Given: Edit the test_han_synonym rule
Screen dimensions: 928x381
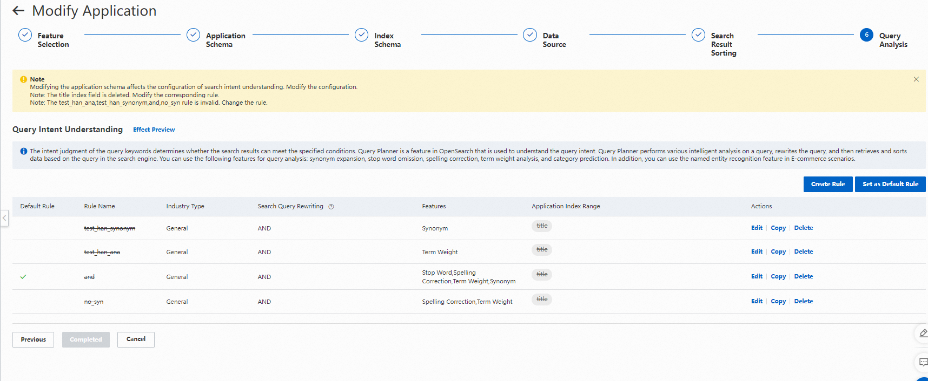Looking at the screenshot, I should click(x=757, y=228).
